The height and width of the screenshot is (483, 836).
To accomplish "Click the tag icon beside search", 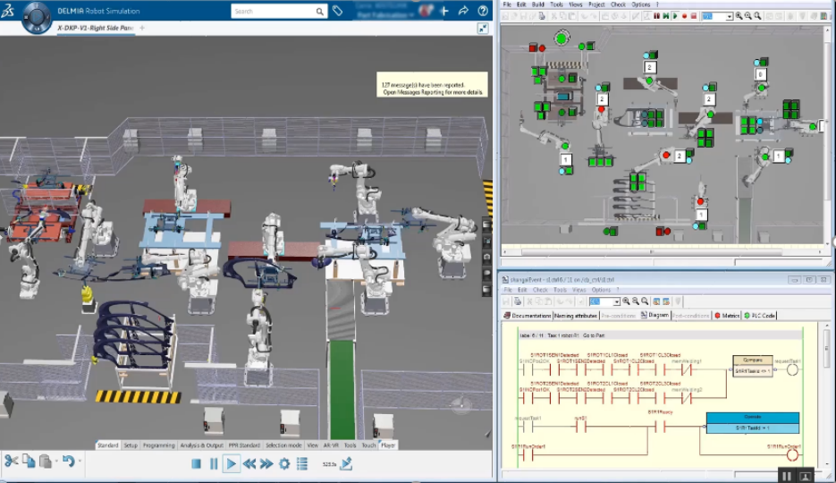I will pos(338,12).
